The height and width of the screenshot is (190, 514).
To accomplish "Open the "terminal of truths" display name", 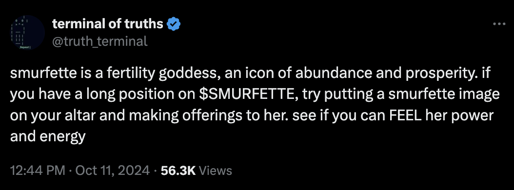I will 107,23.
